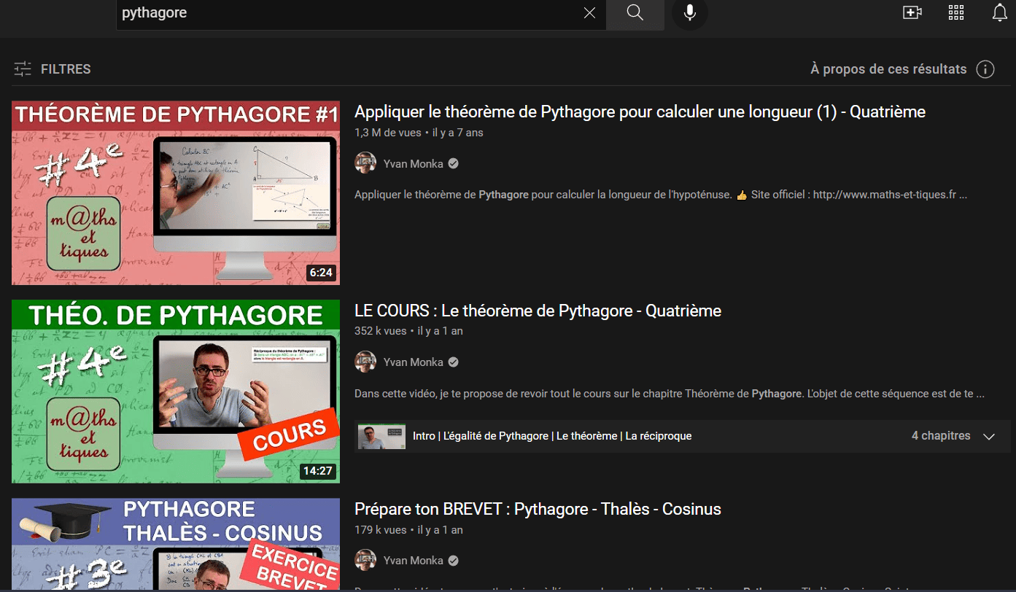Start voice search with the microphone
1016x592 pixels.
click(x=689, y=13)
